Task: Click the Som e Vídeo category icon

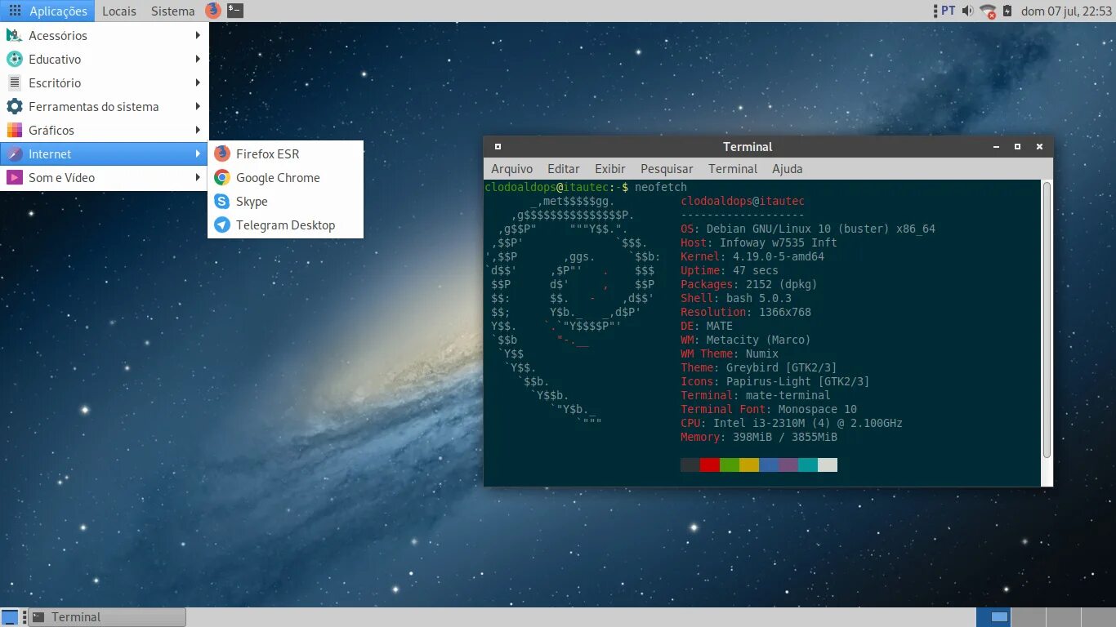Action: [14, 177]
